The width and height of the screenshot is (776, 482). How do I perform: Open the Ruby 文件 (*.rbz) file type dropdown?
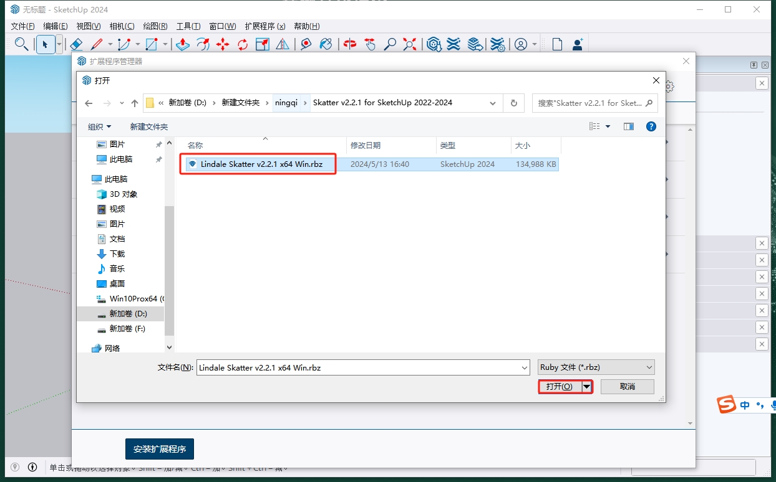click(596, 367)
